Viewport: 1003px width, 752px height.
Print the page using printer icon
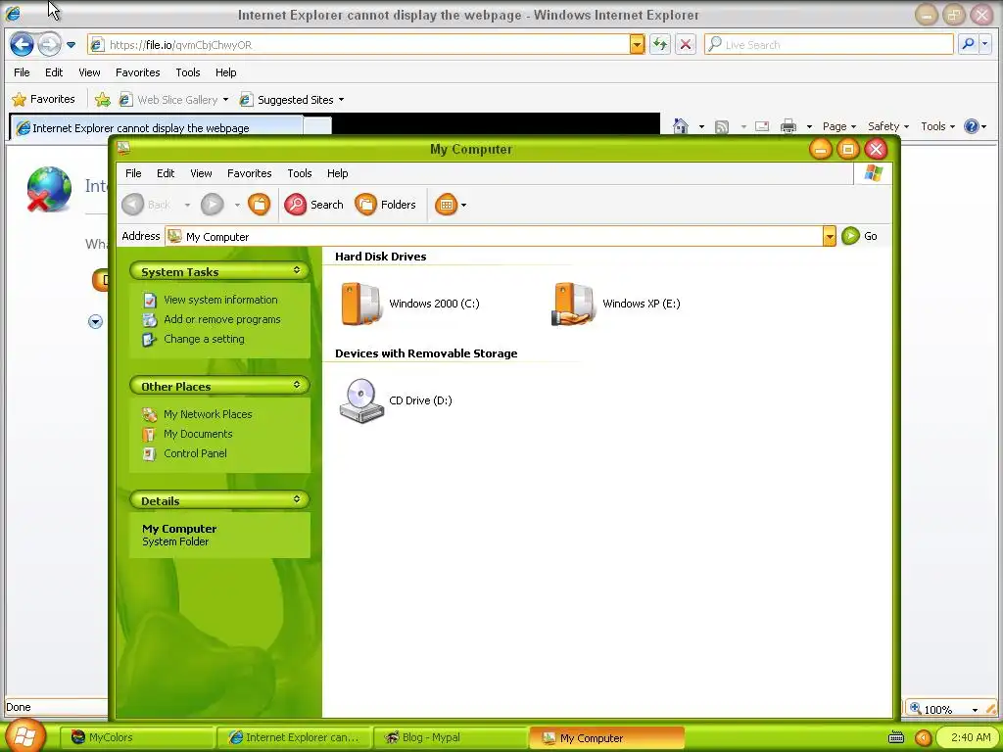[788, 126]
